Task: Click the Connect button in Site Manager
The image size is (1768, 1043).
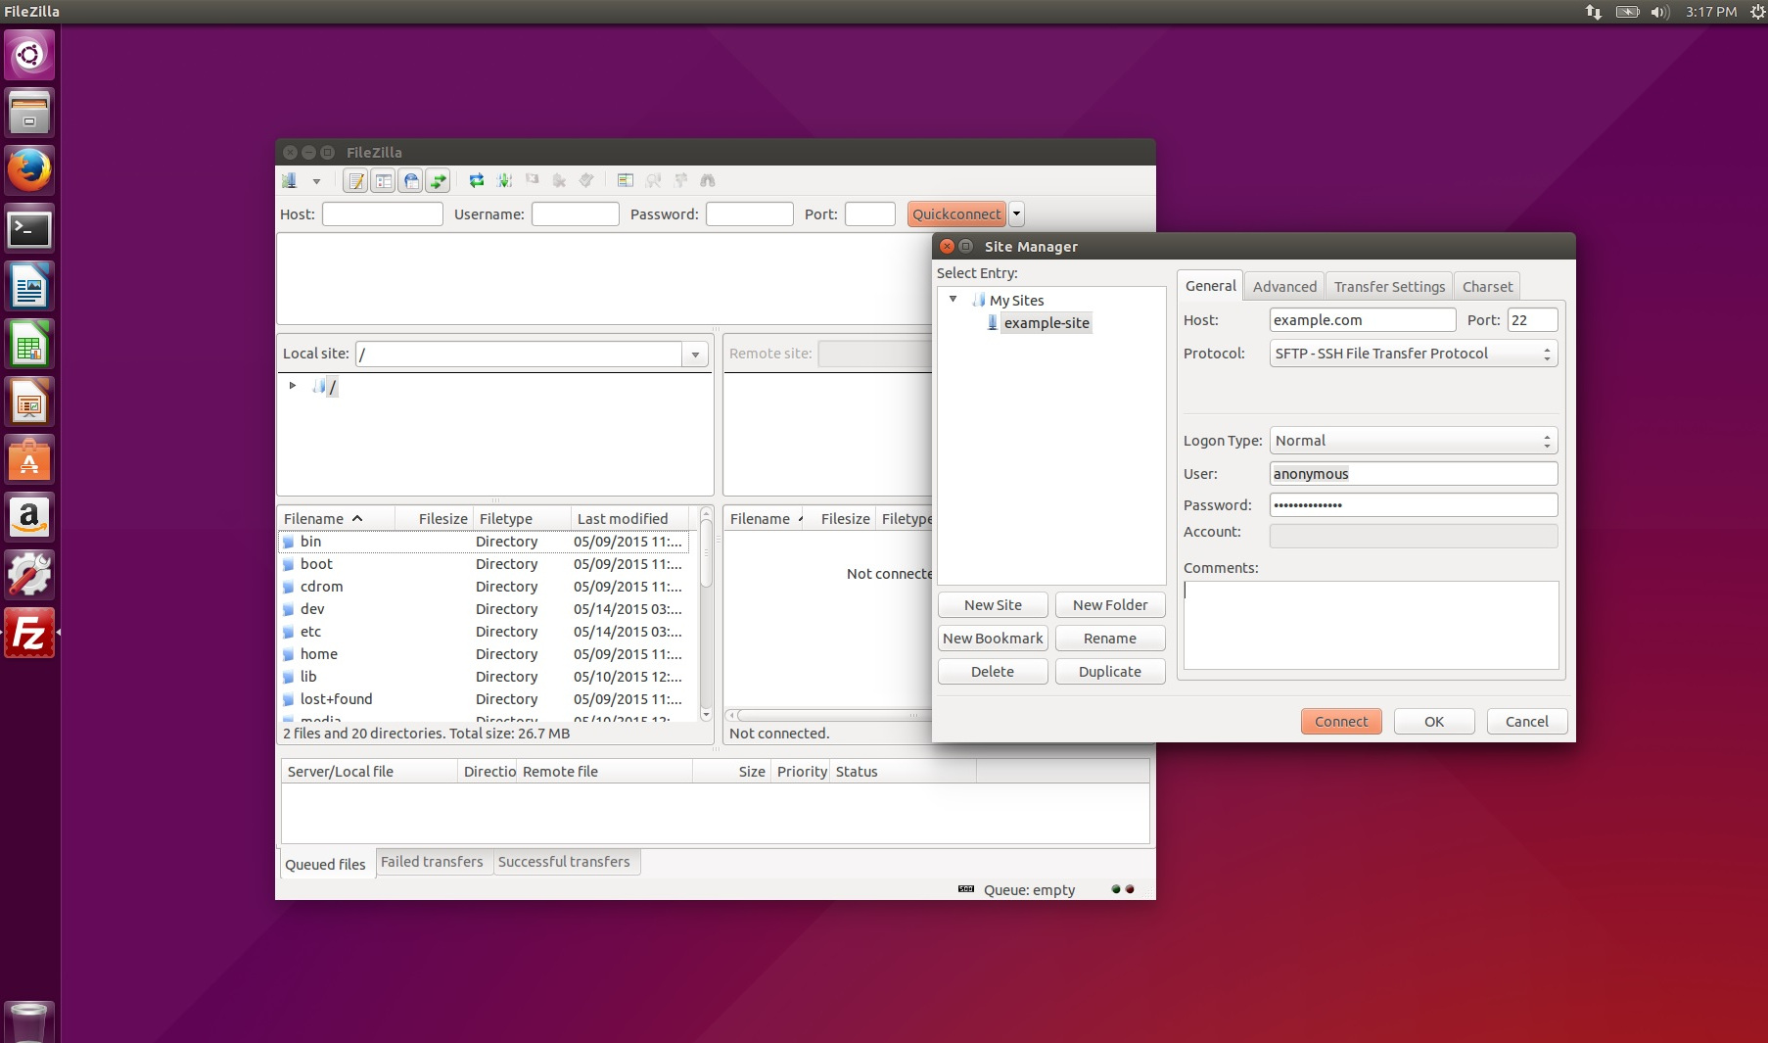Action: pyautogui.click(x=1341, y=722)
